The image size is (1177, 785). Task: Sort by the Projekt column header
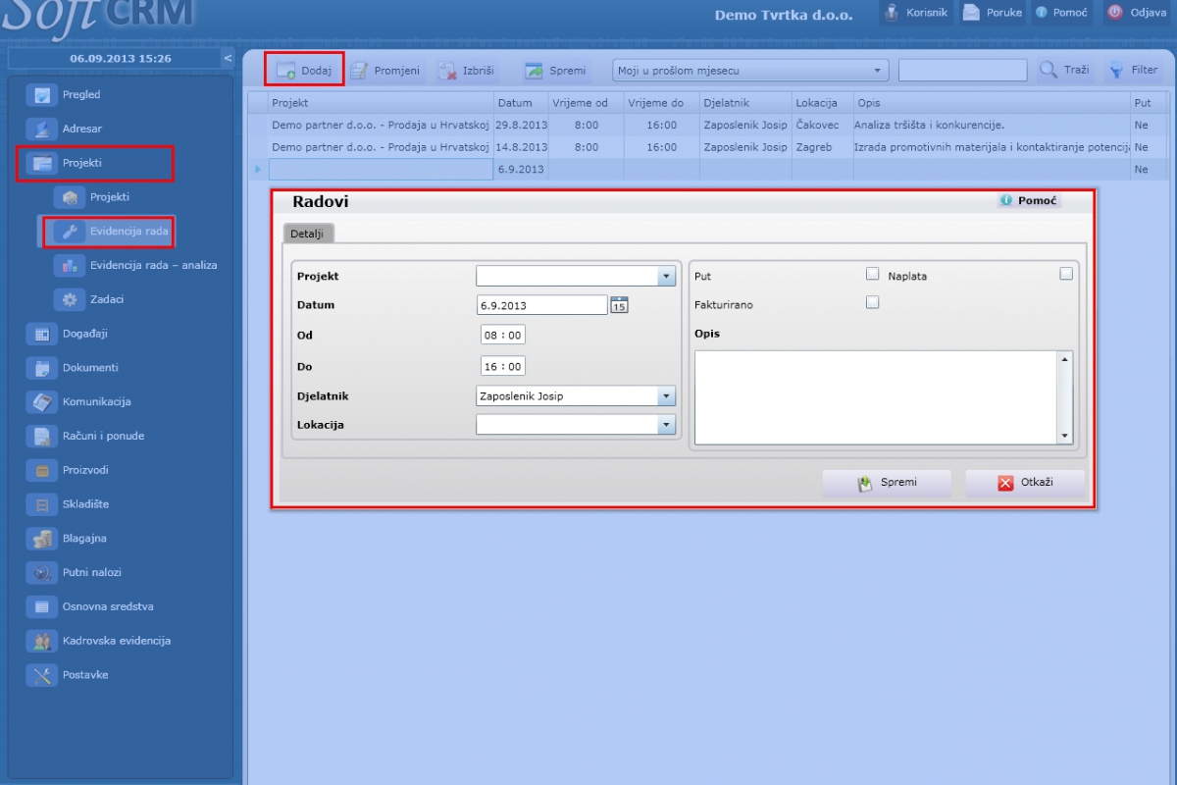pos(381,102)
